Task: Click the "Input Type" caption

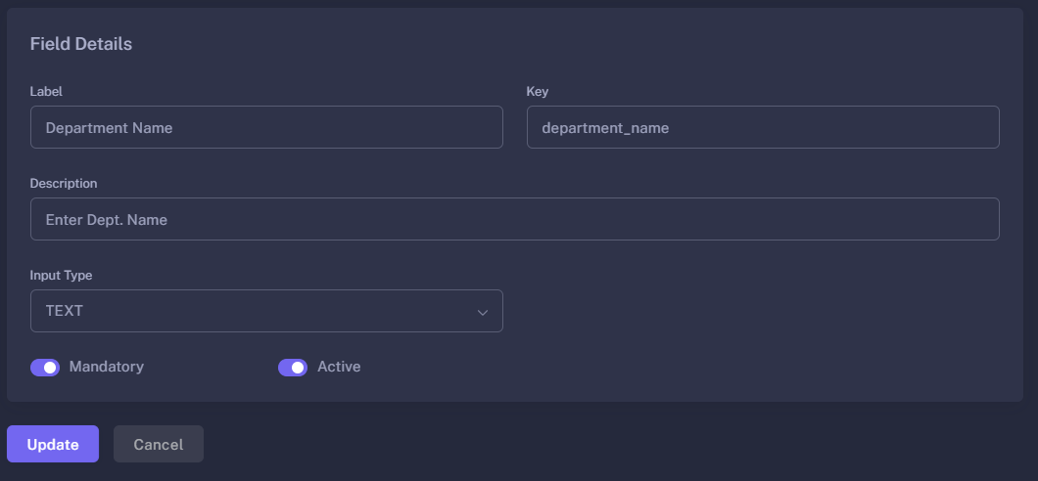Action: 61,275
